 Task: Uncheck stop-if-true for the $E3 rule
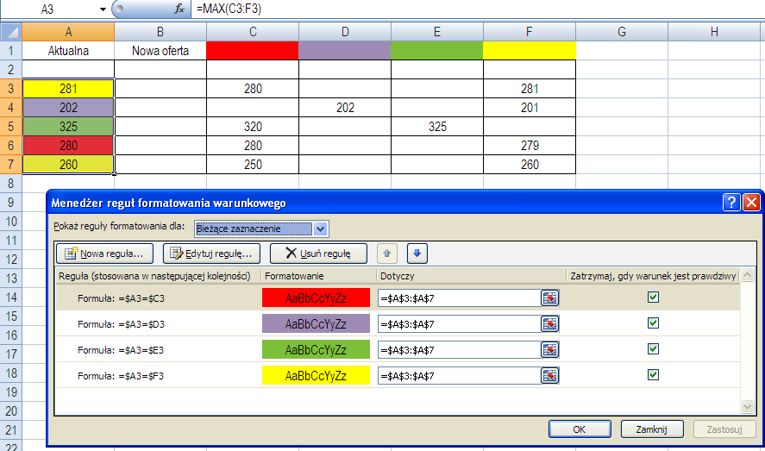(x=653, y=348)
